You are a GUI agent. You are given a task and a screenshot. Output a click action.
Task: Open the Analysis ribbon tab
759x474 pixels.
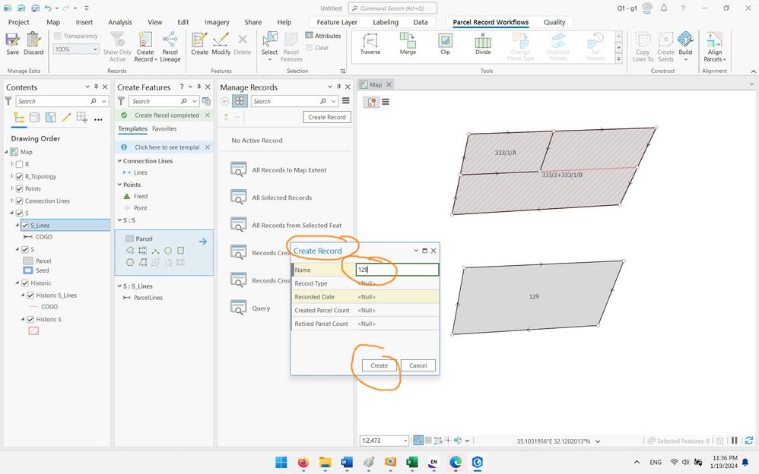(x=120, y=22)
